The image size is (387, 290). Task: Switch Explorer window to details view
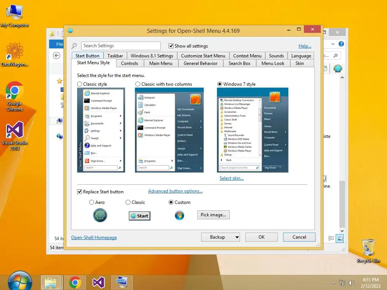331,238
